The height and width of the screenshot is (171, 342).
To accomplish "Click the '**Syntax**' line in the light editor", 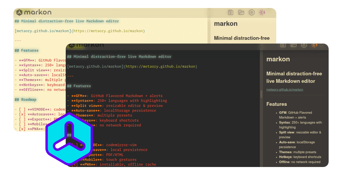I will click(x=40, y=65).
